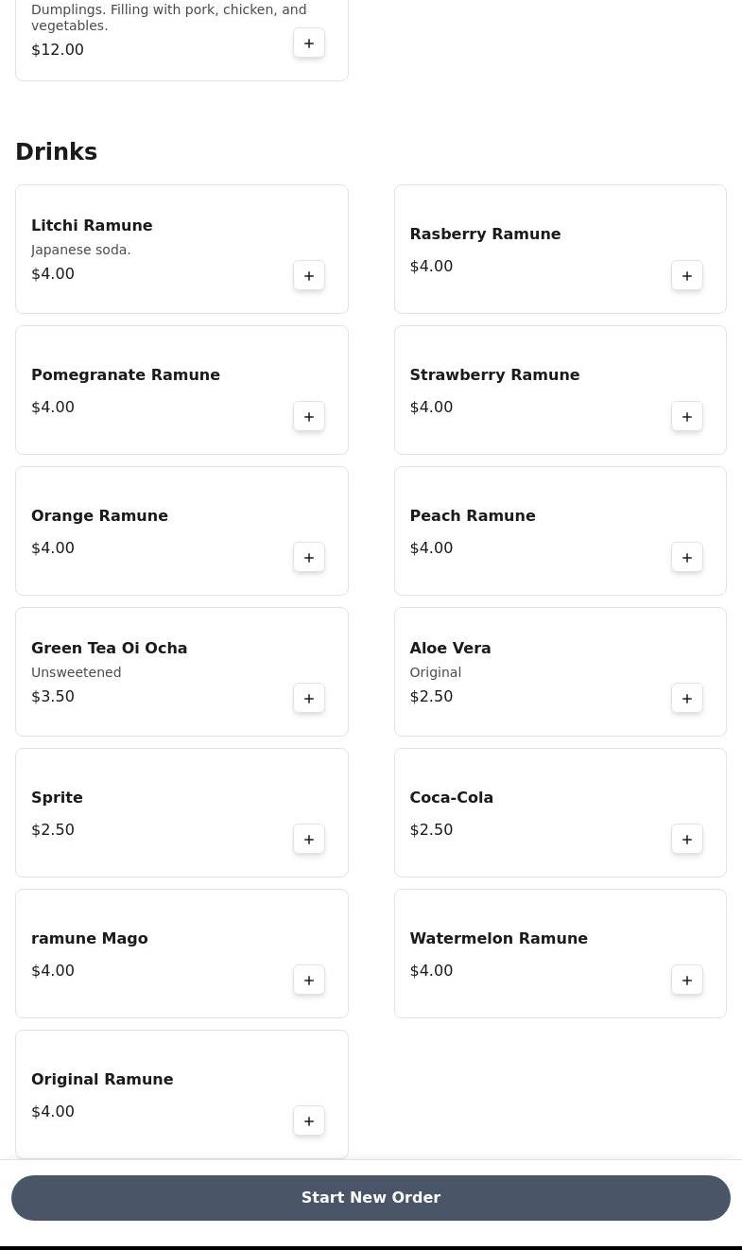This screenshot has height=1250, width=742.
Task: Add the $12.00 dumplings item
Action: tap(309, 43)
